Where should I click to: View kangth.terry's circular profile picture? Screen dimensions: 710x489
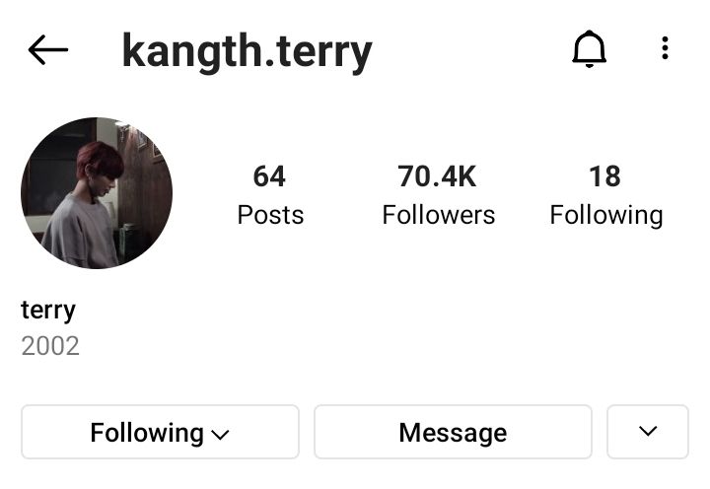pyautogui.click(x=97, y=193)
